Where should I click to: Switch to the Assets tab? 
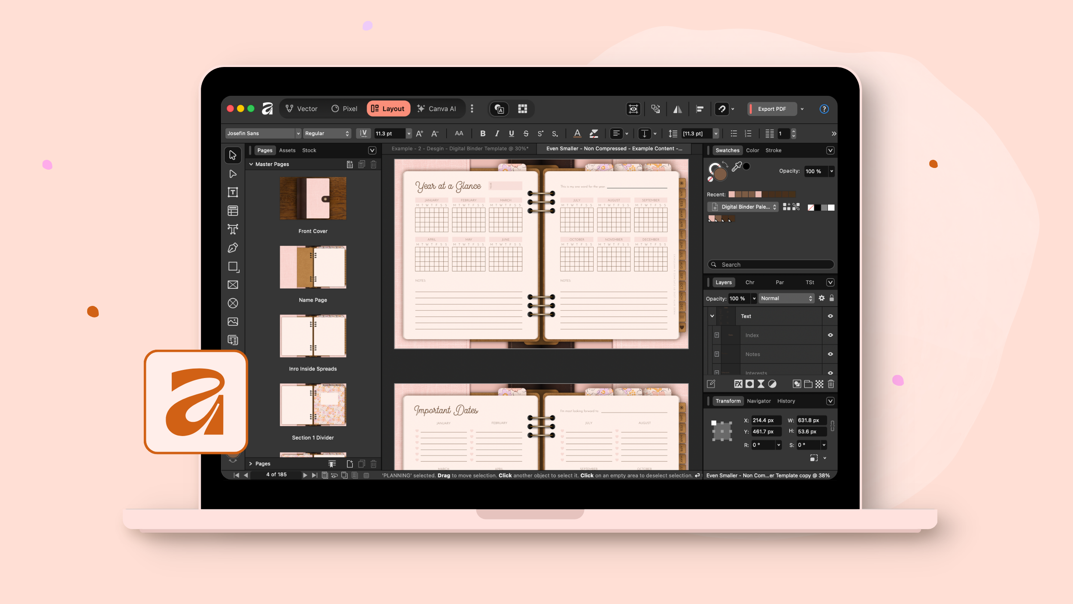[x=287, y=150]
